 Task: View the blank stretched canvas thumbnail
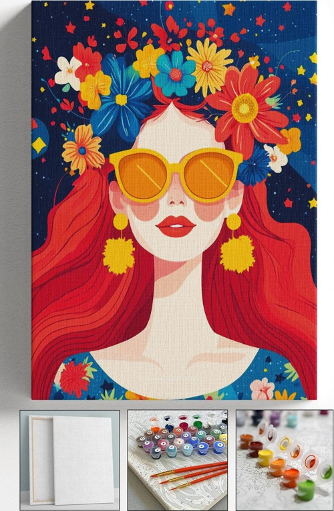click(69, 460)
